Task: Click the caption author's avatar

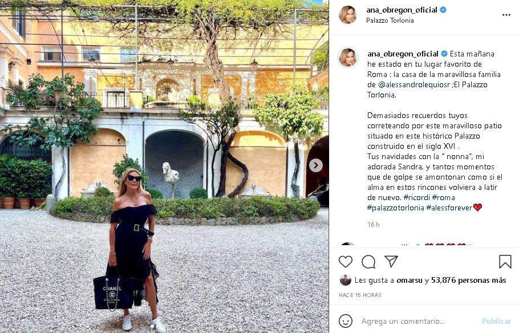Action: [x=348, y=58]
